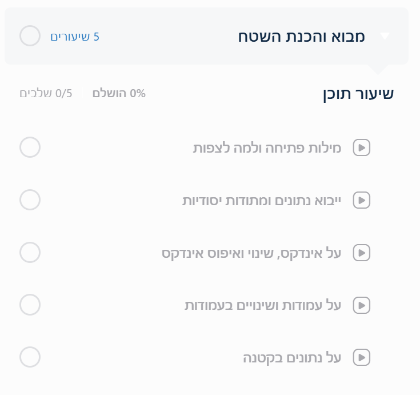
Task: Click video icon beside "על נתונים בקטנה"
Action: click(362, 358)
